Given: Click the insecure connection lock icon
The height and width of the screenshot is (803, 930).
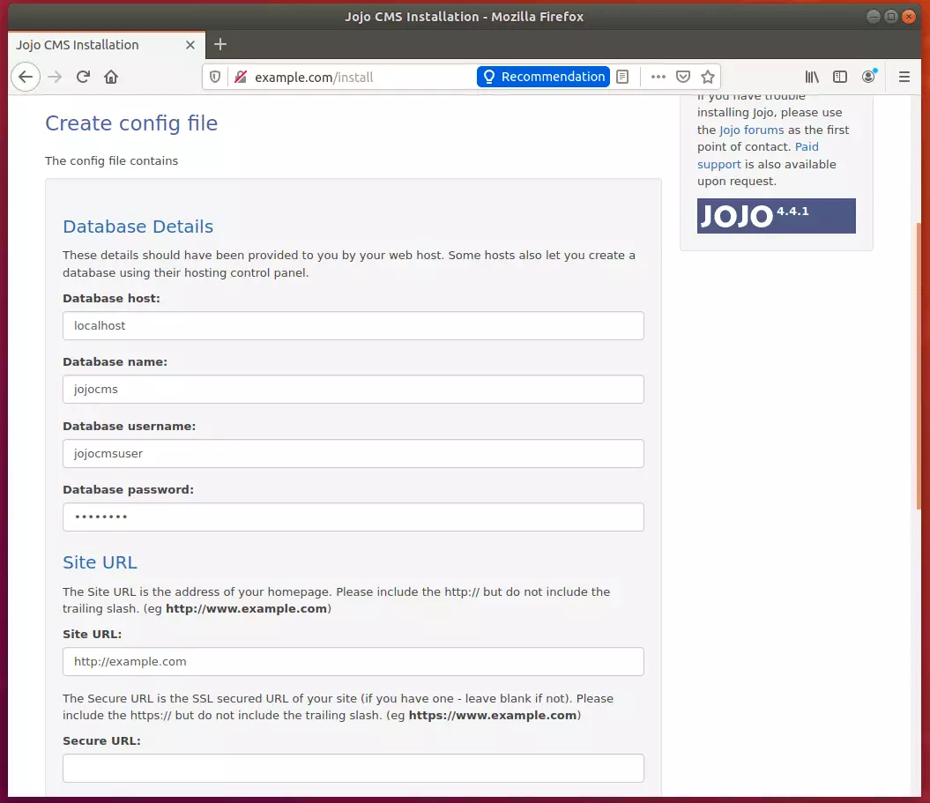Looking at the screenshot, I should 240,77.
